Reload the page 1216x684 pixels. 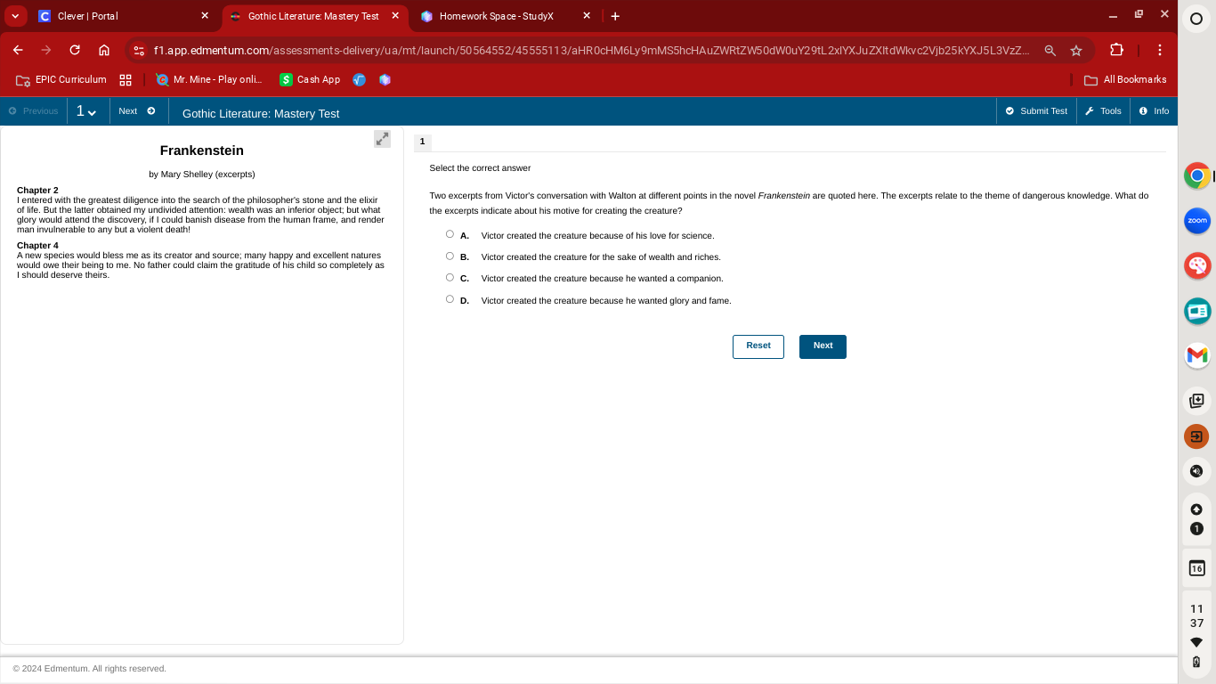(75, 51)
